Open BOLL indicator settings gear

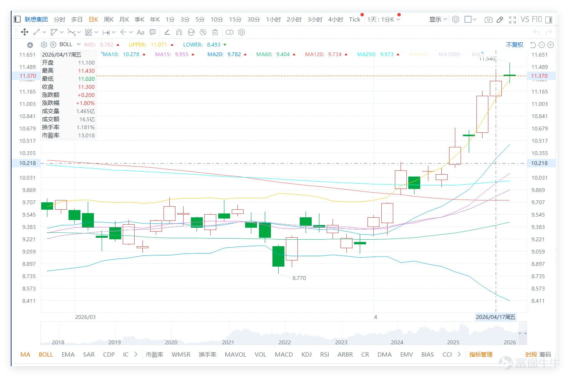click(44, 45)
